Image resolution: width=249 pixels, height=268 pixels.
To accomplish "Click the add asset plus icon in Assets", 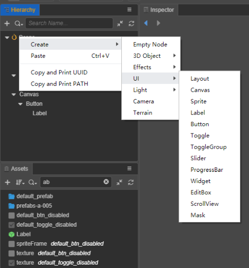I will pos(7,182).
